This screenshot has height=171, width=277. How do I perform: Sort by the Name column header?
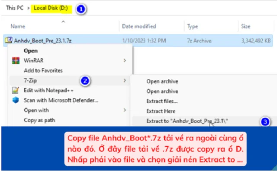coord(18,26)
